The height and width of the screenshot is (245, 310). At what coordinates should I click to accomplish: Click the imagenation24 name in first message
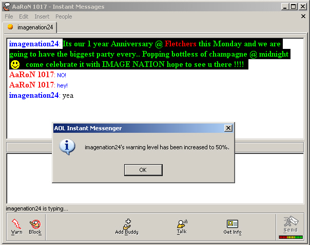(34, 44)
